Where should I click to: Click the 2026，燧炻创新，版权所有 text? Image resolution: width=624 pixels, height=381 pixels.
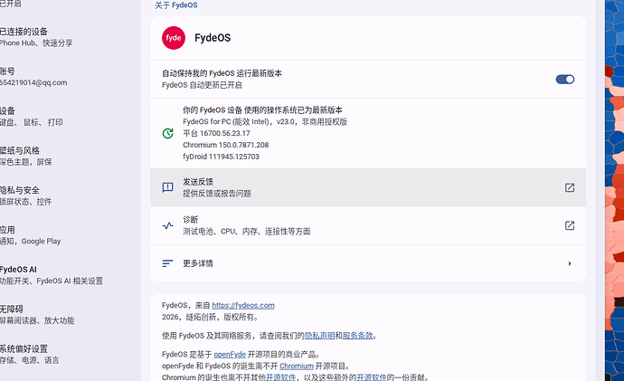coord(211,317)
